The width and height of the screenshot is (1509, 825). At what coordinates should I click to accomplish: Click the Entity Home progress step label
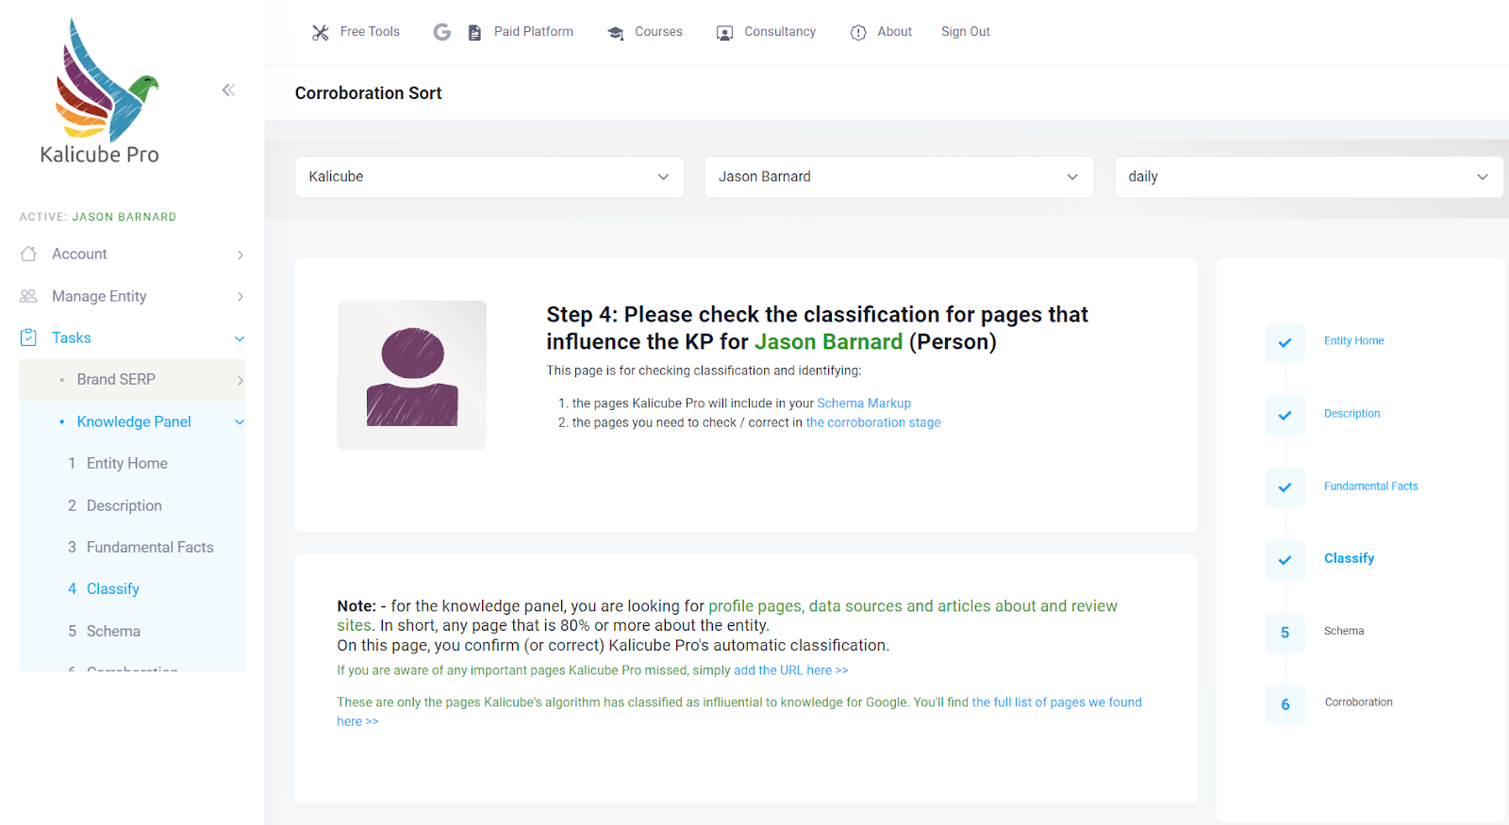pos(1353,341)
